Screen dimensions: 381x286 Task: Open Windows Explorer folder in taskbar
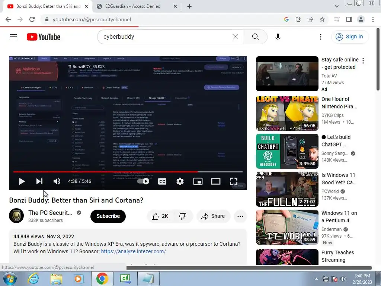point(56,279)
